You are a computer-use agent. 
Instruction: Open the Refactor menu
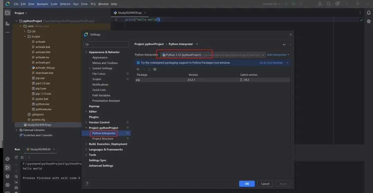click(65, 4)
